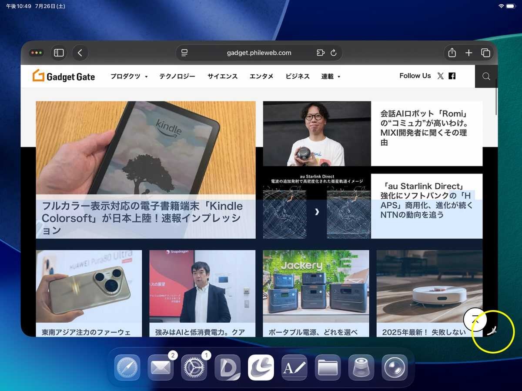Screen dimensions: 522x391
Task: Open the extensions icon in address bar
Action: (x=321, y=53)
